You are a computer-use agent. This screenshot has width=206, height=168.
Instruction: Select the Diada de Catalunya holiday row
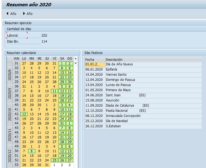tap(144, 105)
